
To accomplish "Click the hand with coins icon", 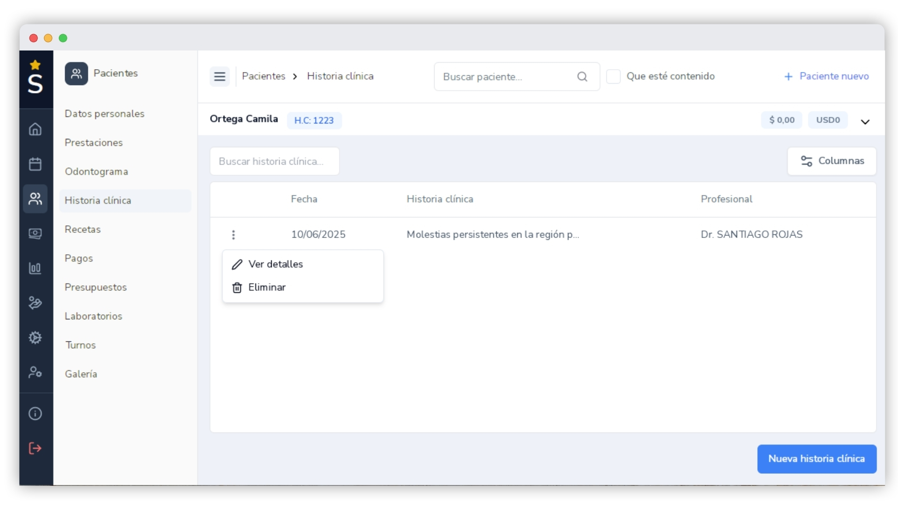I will (35, 303).
